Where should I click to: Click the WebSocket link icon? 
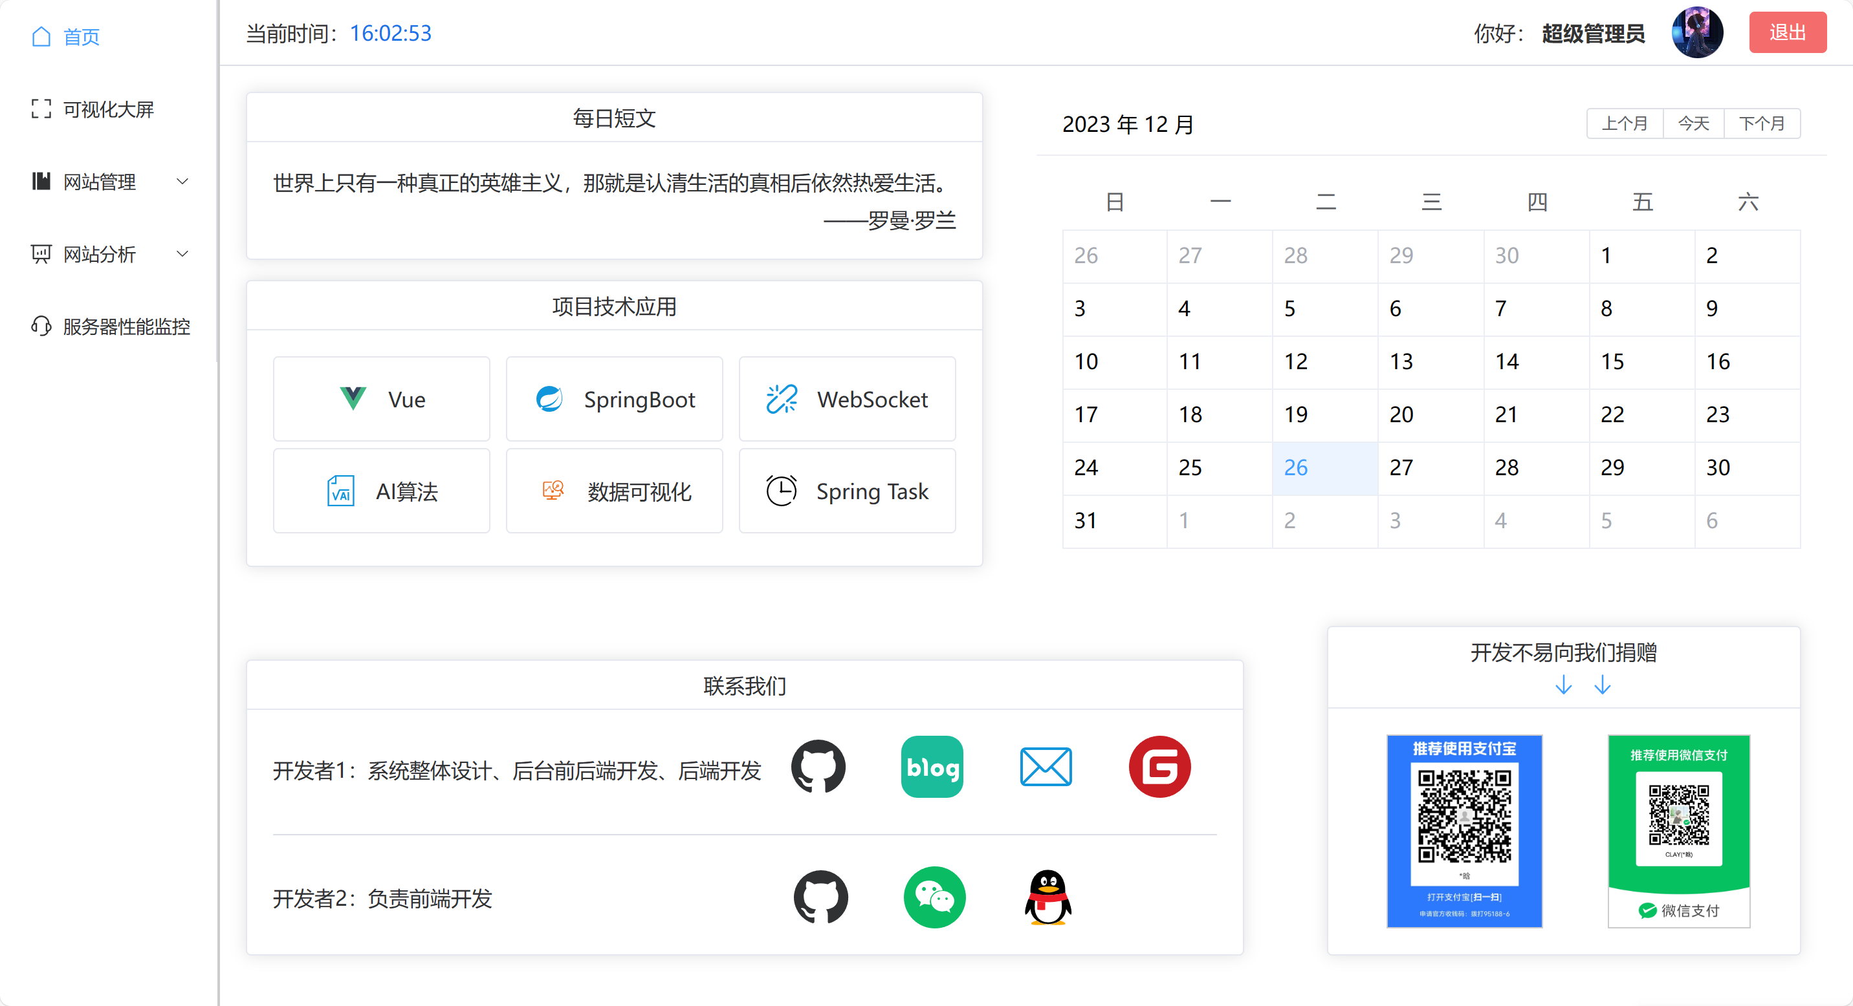pos(782,399)
